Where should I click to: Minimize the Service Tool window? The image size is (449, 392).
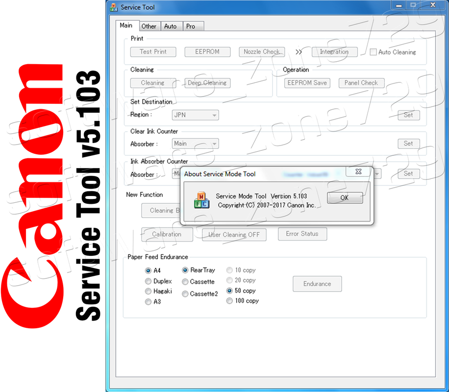399,5
